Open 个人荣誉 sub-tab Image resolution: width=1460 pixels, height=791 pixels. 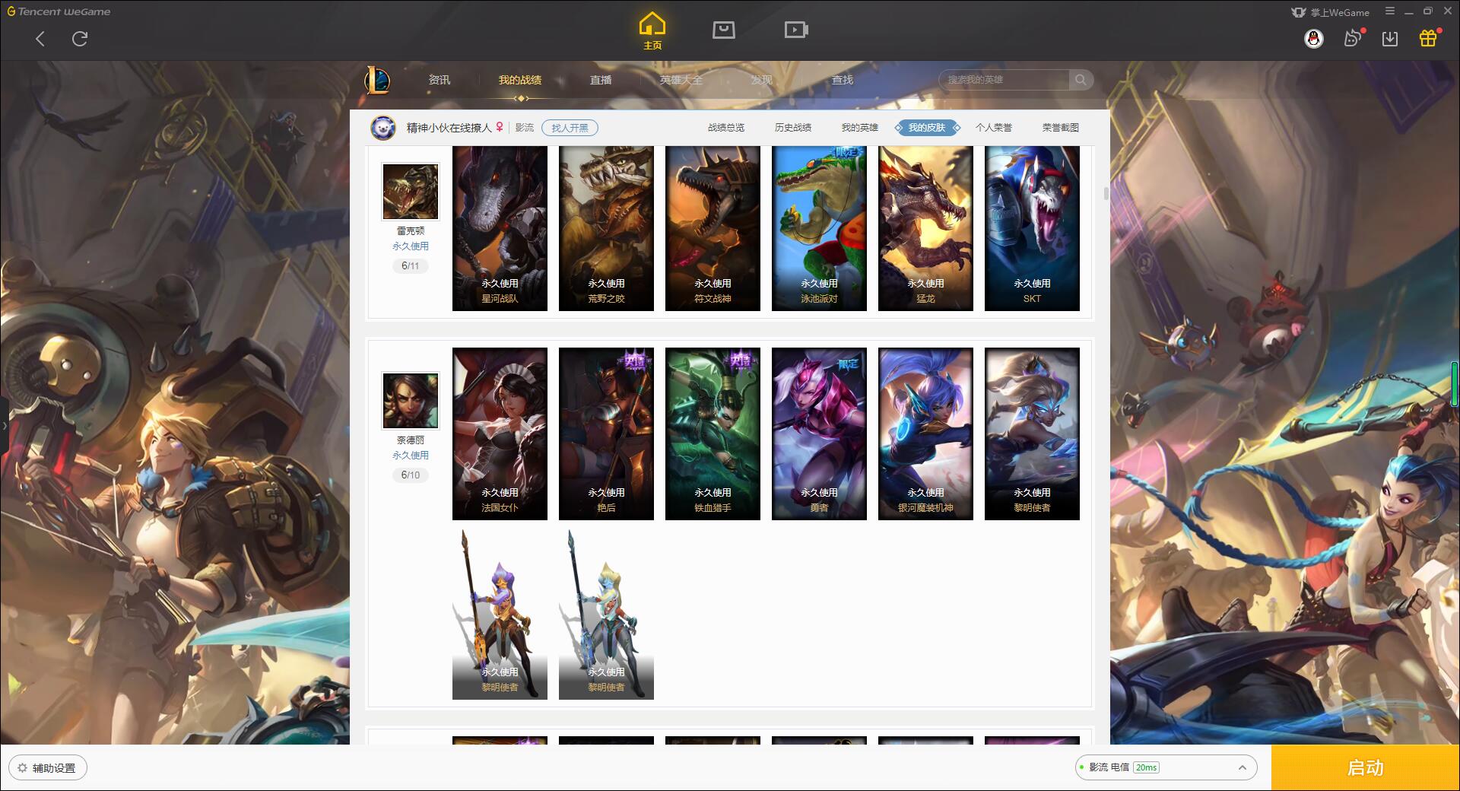point(994,128)
